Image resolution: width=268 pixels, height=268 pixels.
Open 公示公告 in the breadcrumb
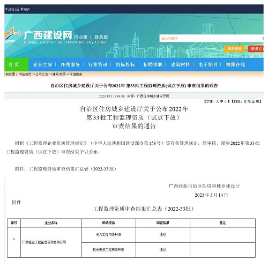(42, 75)
